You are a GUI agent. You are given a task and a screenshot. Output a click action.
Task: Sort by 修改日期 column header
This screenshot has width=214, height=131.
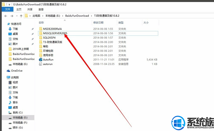click(98, 23)
